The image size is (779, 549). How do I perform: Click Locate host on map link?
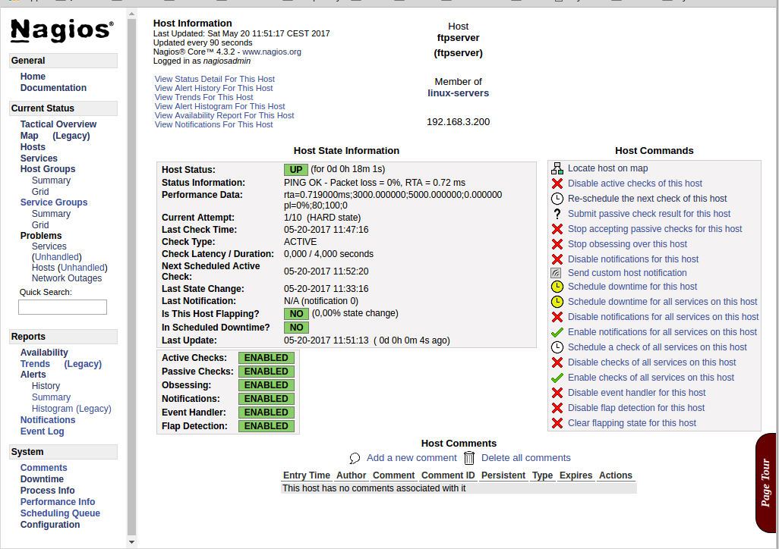[x=607, y=168]
